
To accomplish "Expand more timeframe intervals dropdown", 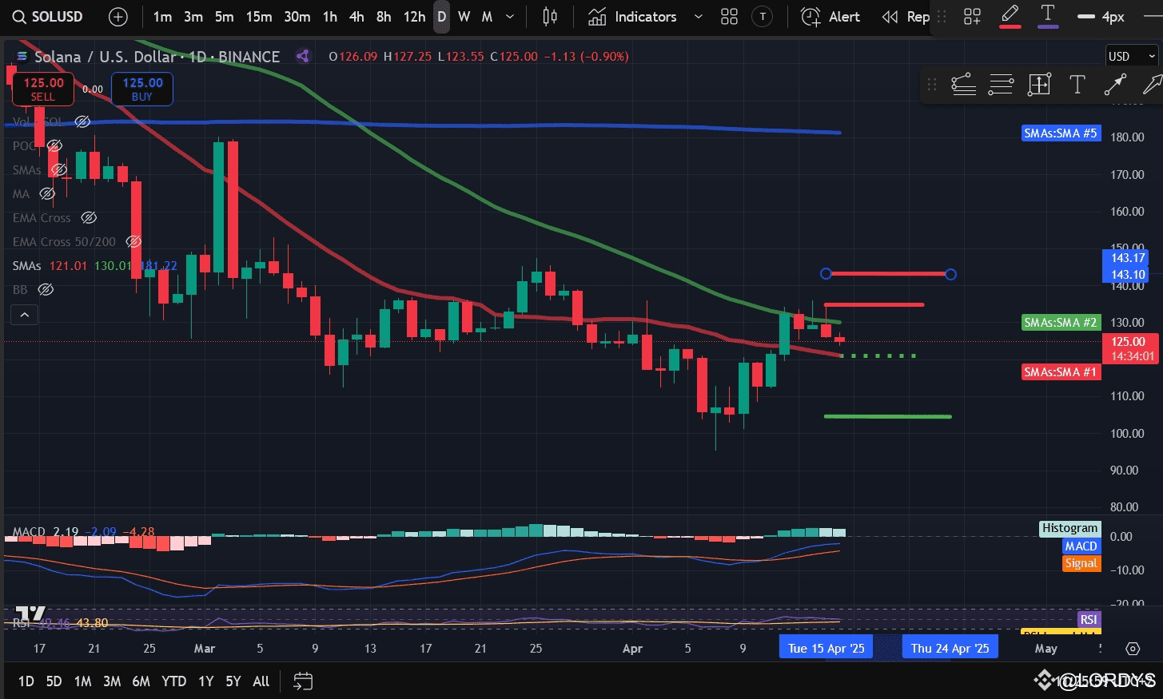I will 510,17.
